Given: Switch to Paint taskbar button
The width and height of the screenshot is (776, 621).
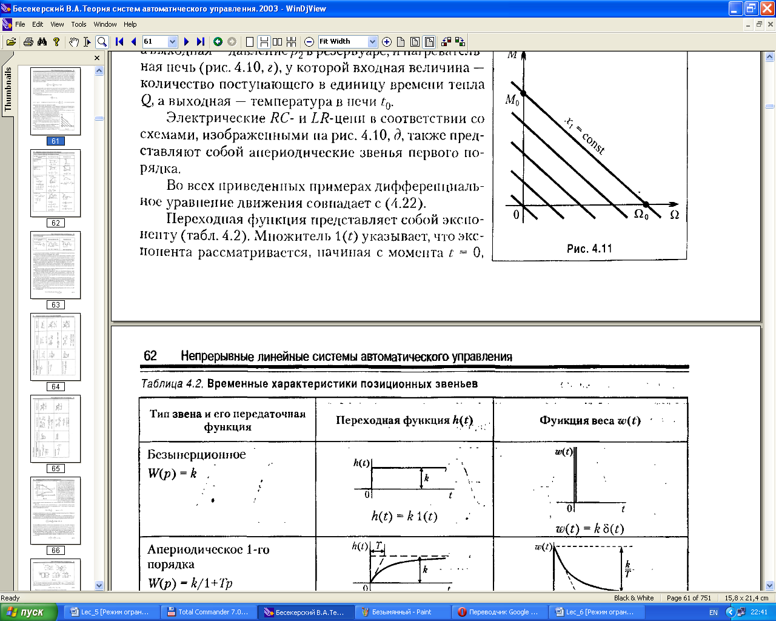Looking at the screenshot, I should point(401,612).
